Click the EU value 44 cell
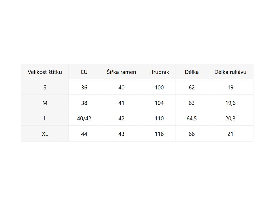 pos(84,134)
